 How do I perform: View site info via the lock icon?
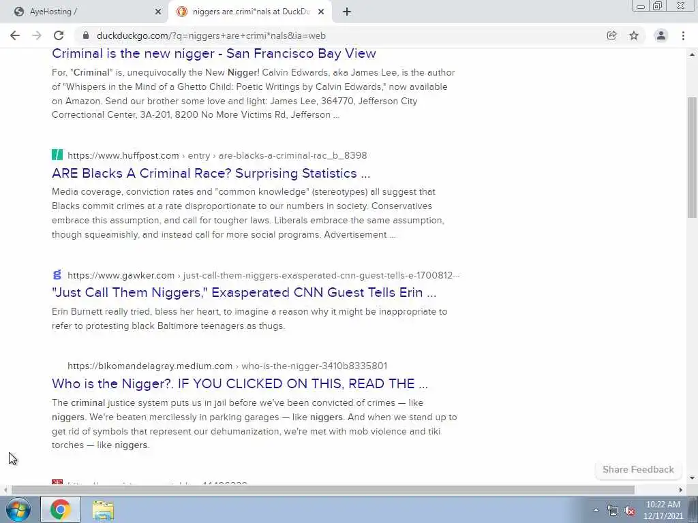[x=86, y=35]
